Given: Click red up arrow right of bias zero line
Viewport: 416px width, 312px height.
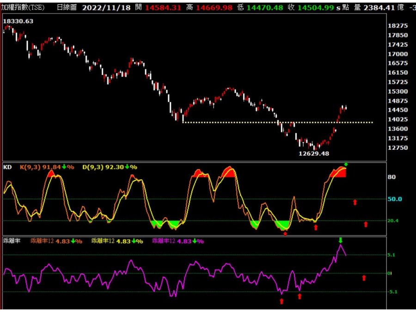Looking at the screenshot, I should pos(364,278).
